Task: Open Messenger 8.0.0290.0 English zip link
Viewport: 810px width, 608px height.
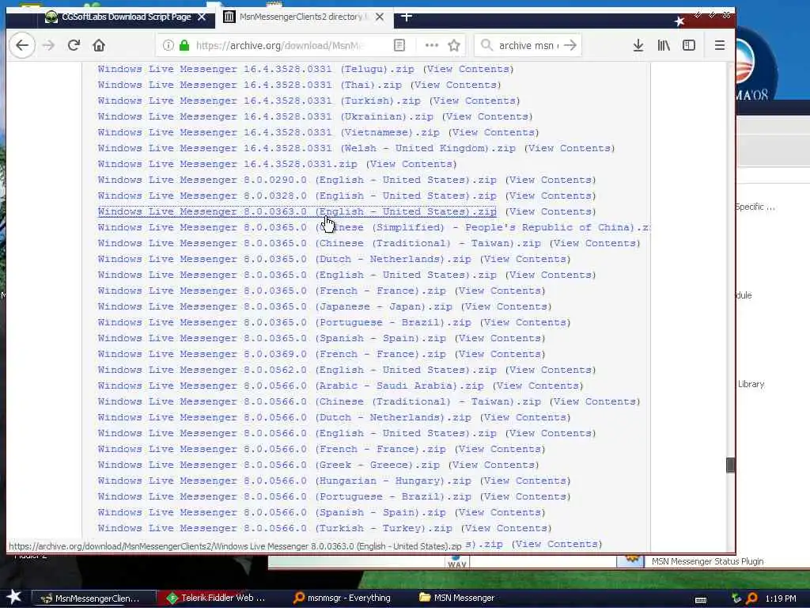Action: click(297, 180)
